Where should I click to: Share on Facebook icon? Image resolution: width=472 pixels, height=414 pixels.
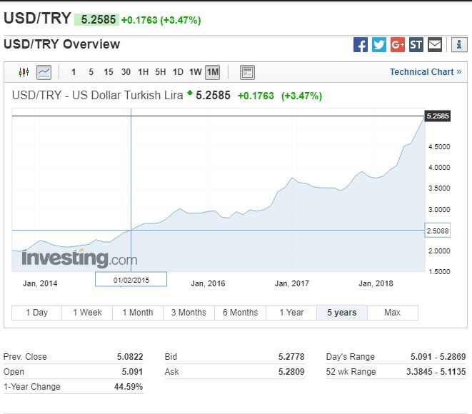361,45
